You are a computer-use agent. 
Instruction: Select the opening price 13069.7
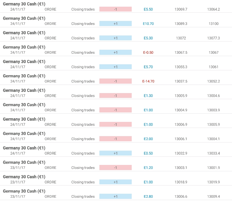point(181,9)
